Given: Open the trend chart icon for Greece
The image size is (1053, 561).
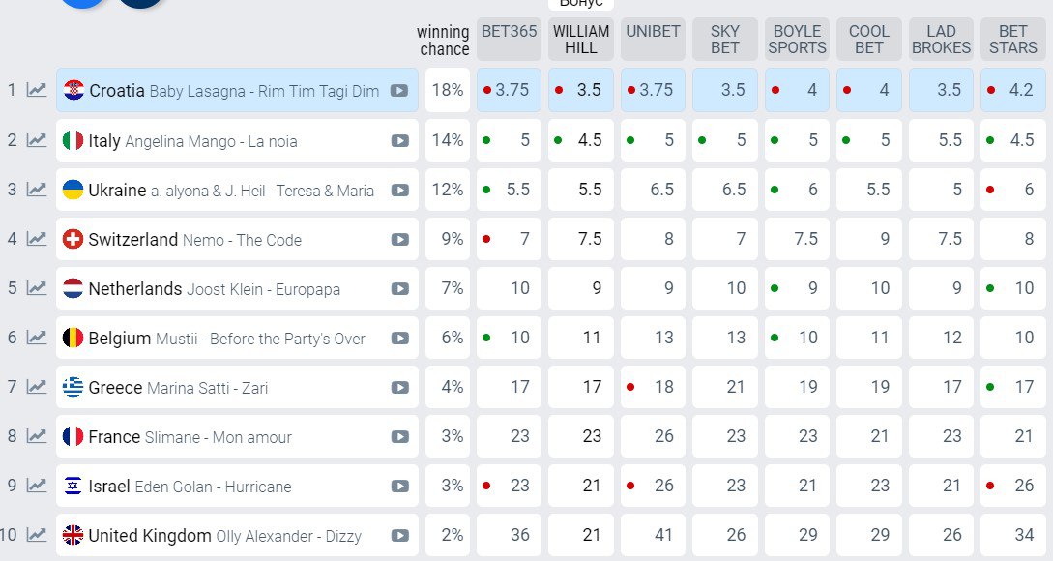Looking at the screenshot, I should click(37, 387).
